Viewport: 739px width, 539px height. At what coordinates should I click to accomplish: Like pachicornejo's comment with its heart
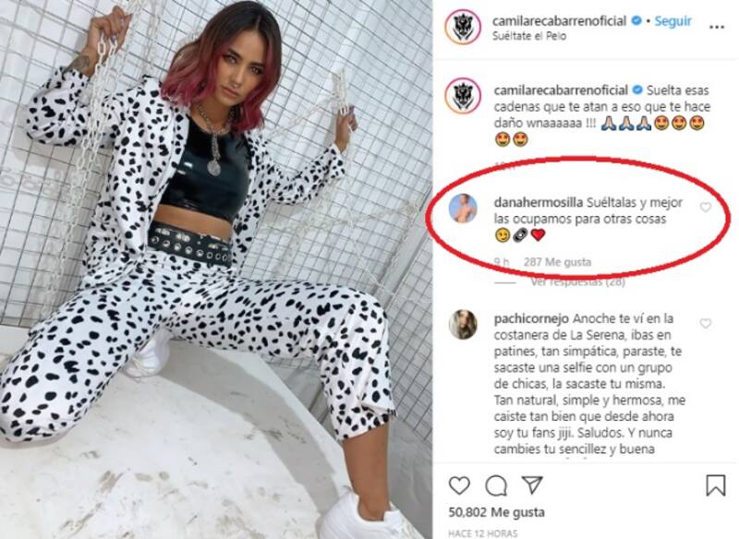(705, 323)
